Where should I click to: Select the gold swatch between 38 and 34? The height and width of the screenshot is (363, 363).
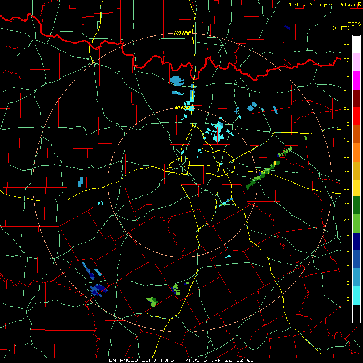tap(356, 171)
